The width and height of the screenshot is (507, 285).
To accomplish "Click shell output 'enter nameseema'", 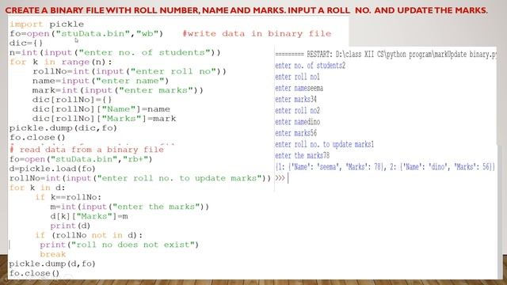I will click(299, 88).
